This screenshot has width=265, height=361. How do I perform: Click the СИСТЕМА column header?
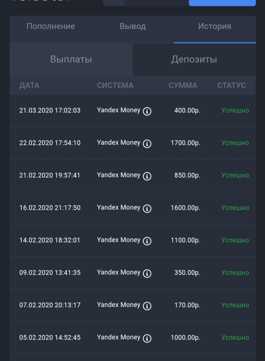pyautogui.click(x=115, y=86)
